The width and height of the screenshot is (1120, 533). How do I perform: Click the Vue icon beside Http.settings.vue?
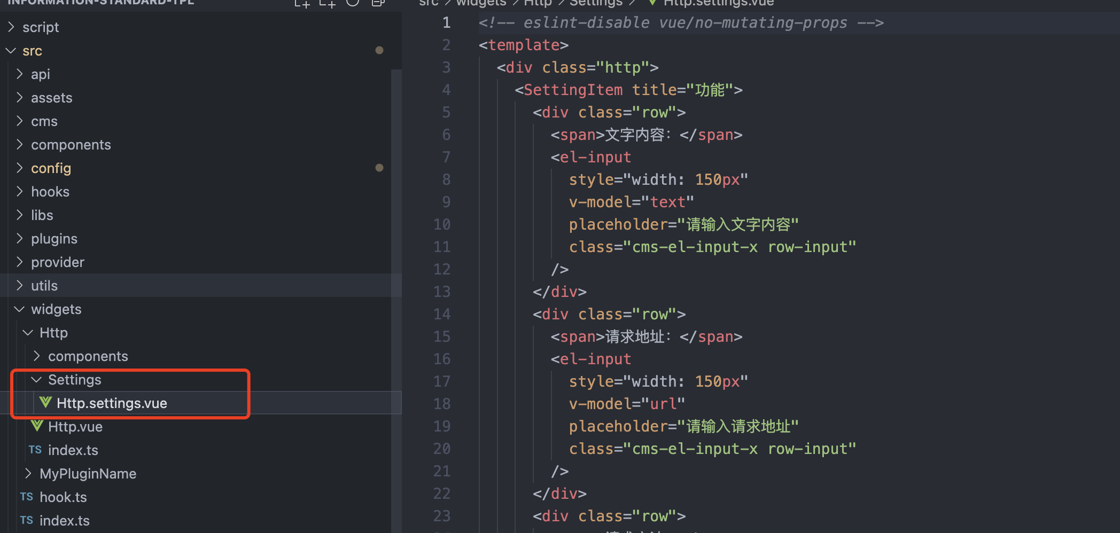pyautogui.click(x=45, y=403)
